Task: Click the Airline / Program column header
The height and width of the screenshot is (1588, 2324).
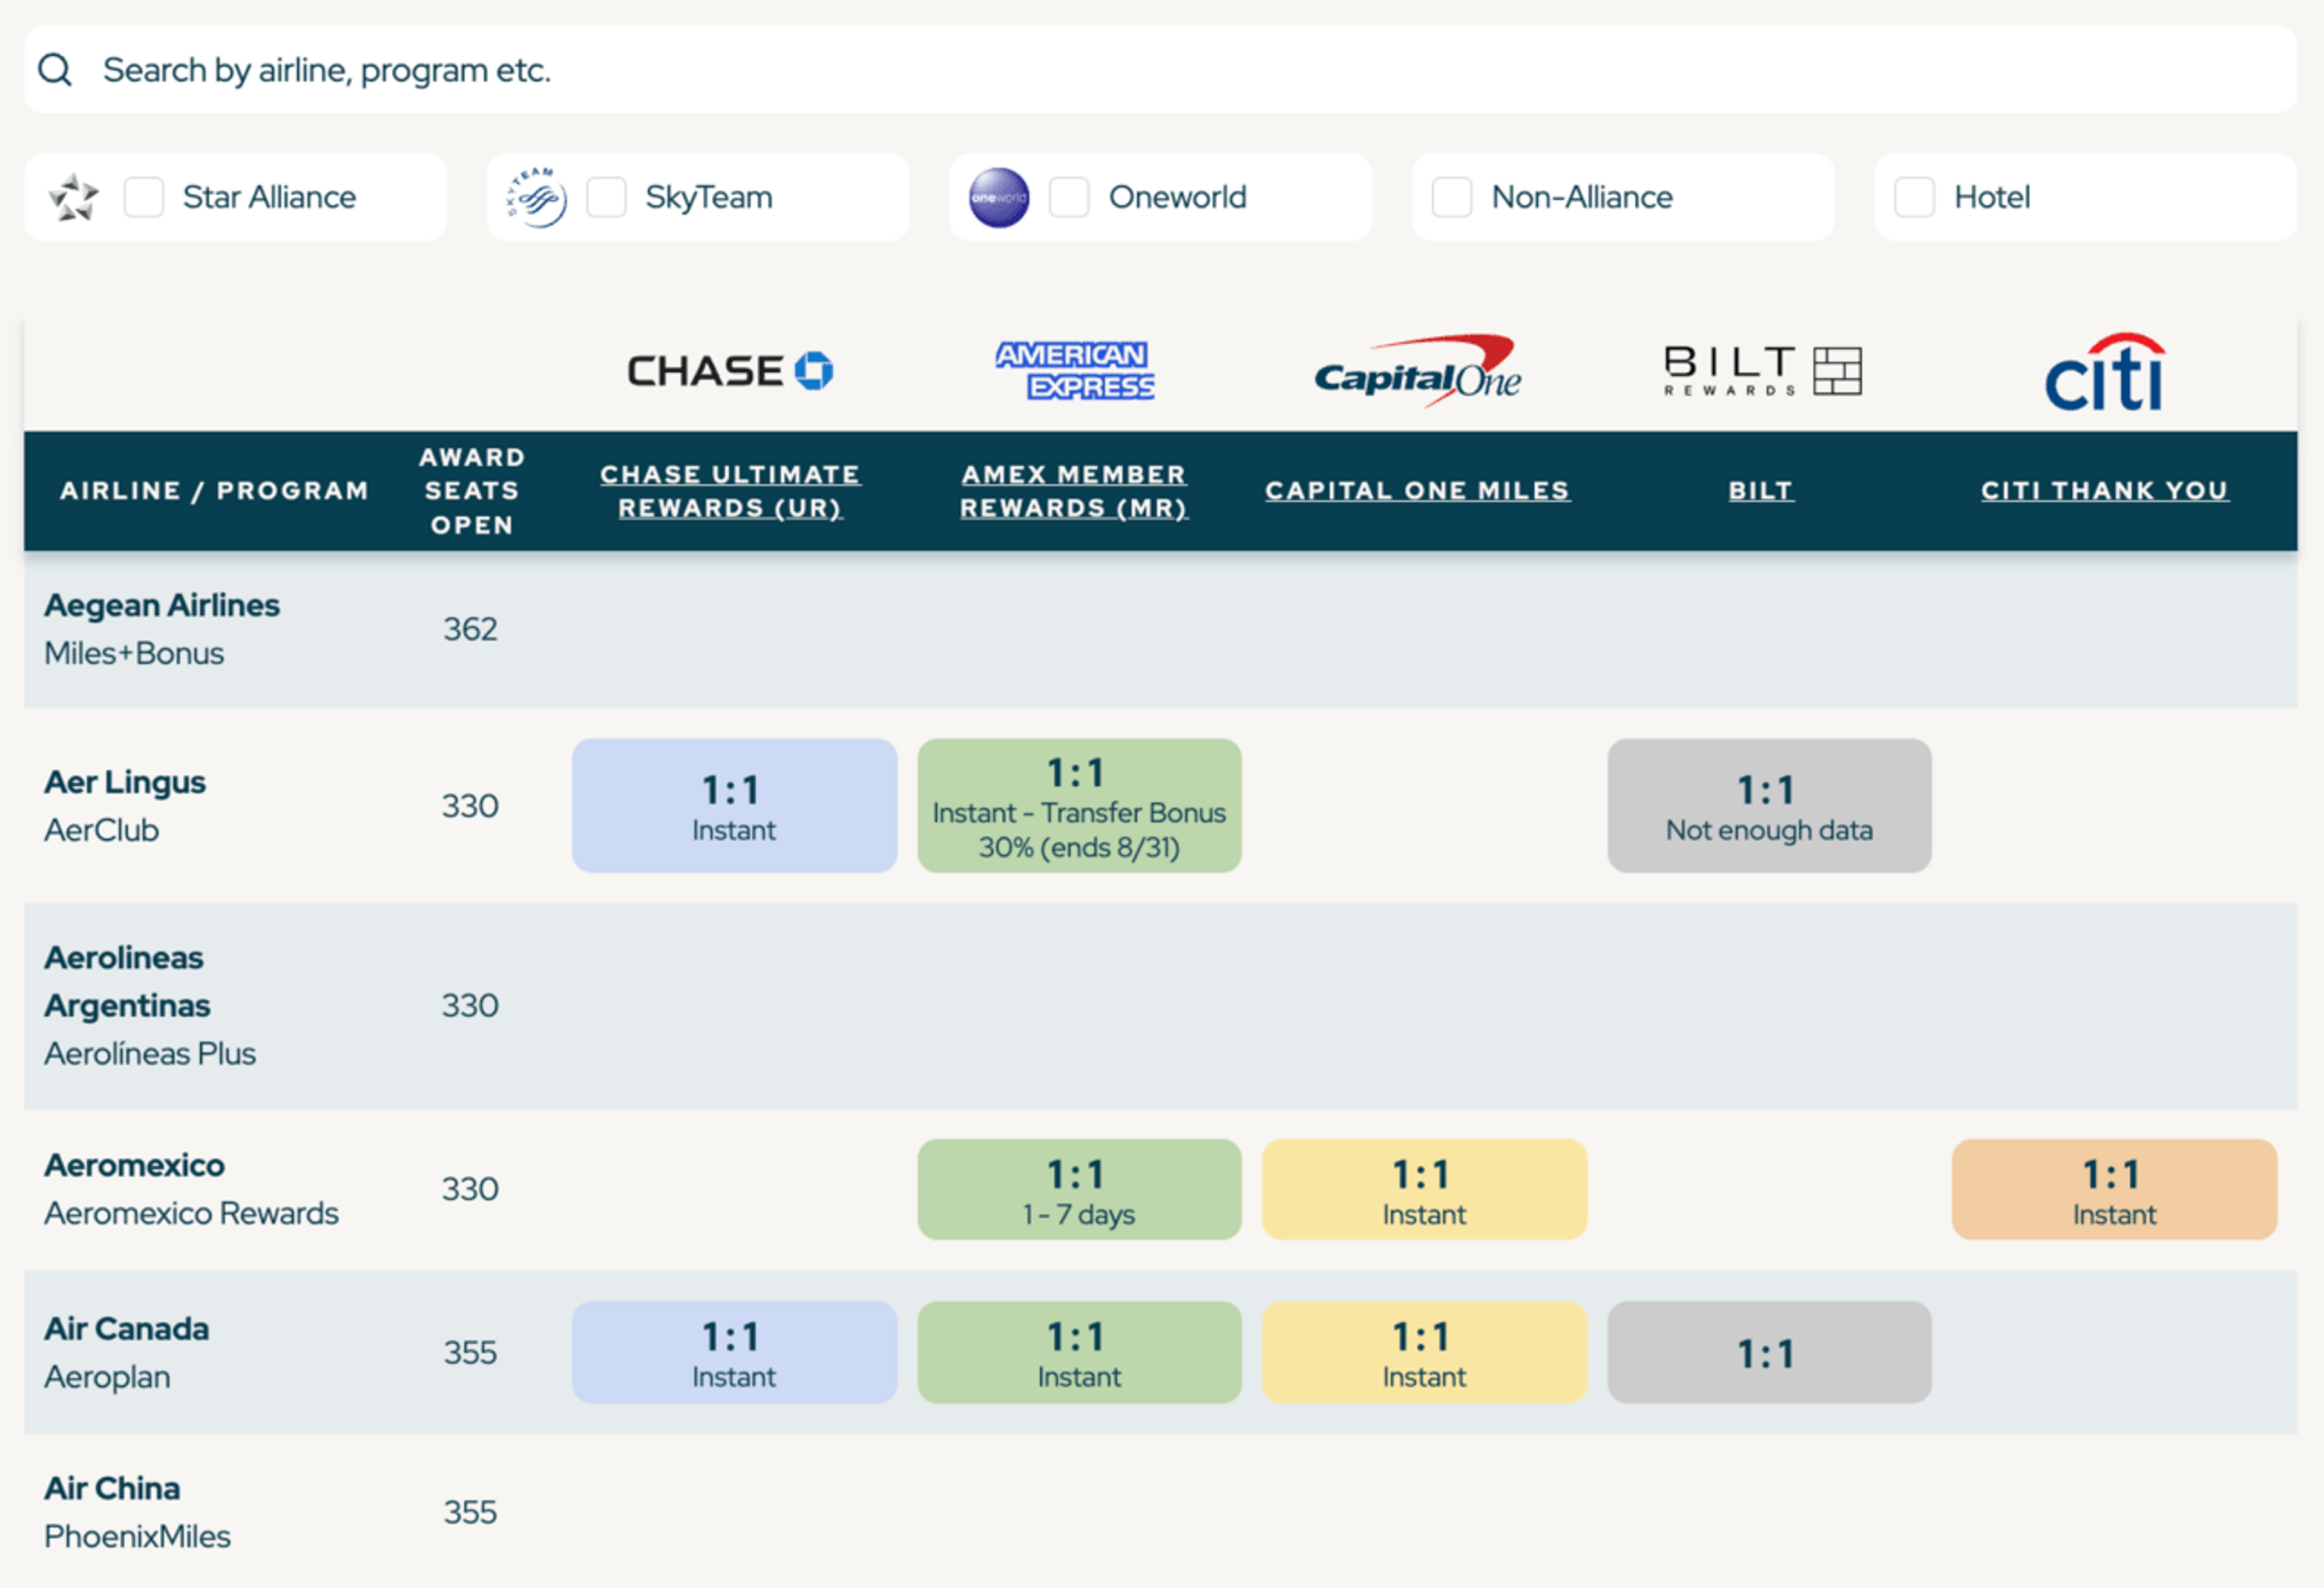Action: point(214,491)
